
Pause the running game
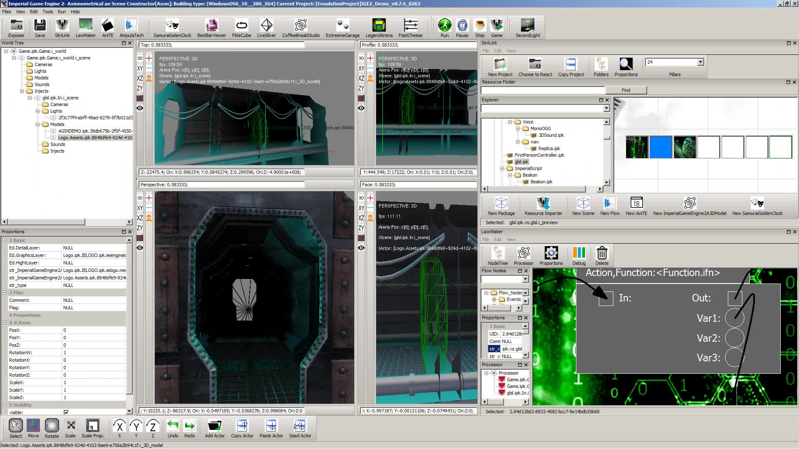(462, 28)
